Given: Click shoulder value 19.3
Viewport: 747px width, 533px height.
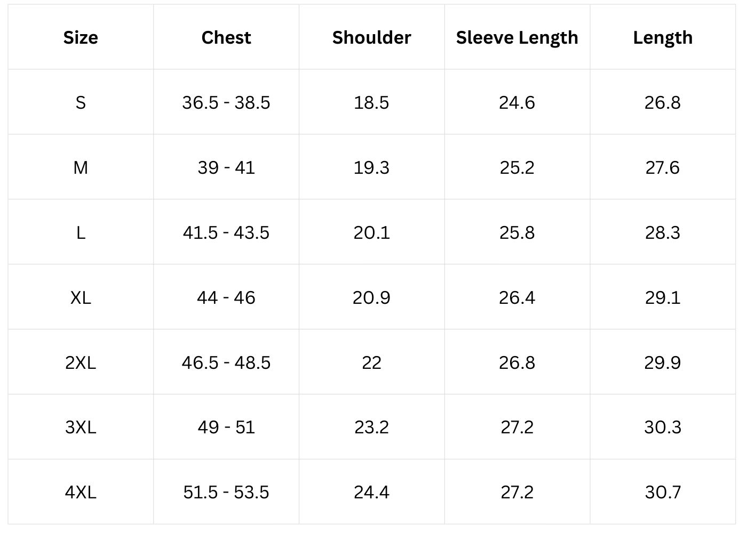Looking at the screenshot, I should click(x=371, y=167).
